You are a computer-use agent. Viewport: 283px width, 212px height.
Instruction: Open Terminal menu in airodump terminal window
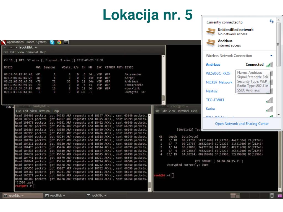click(32, 52)
